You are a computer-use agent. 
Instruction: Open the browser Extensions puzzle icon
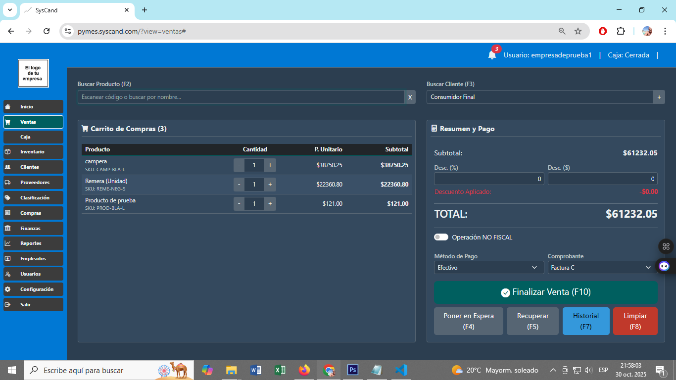coord(621,31)
